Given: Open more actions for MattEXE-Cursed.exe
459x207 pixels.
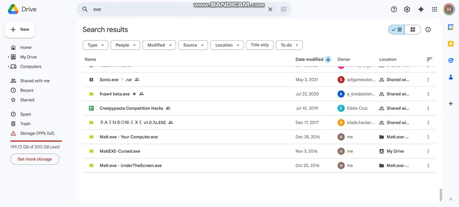Looking at the screenshot, I should 428,151.
